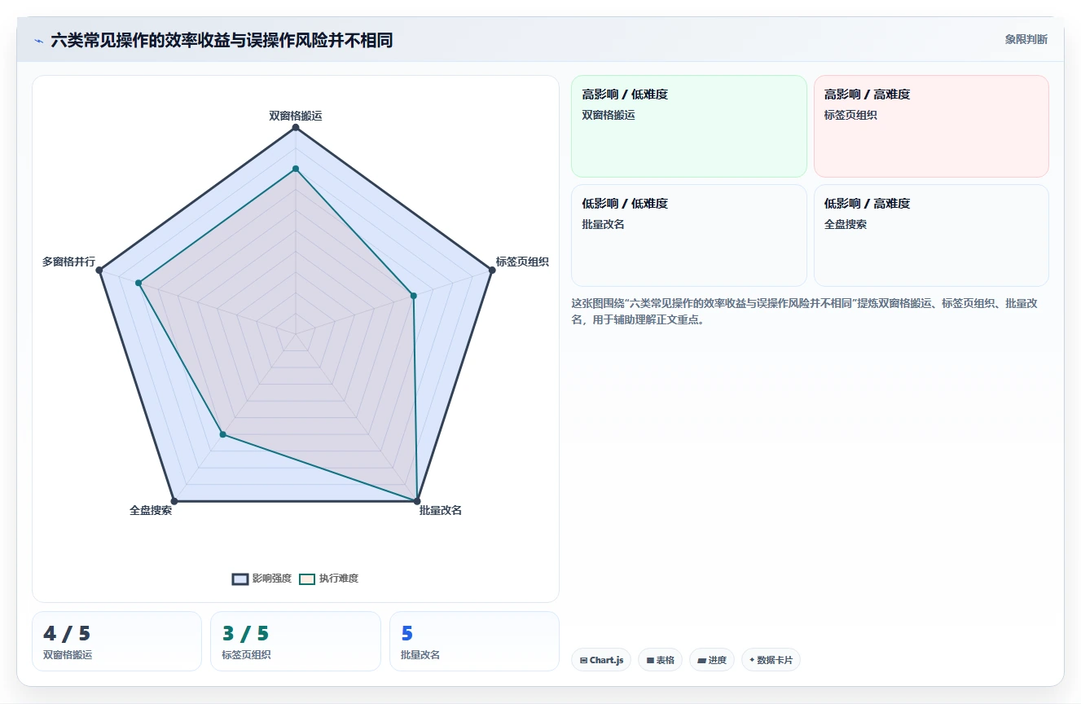Click 标签页组织 label under 3 / 5 score

point(246,654)
